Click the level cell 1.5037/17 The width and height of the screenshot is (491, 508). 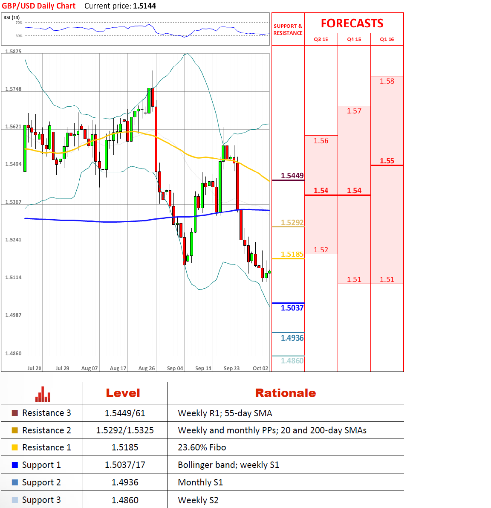[125, 465]
